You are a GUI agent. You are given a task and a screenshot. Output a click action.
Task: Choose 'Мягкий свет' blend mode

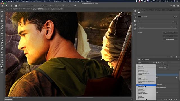click(141, 87)
